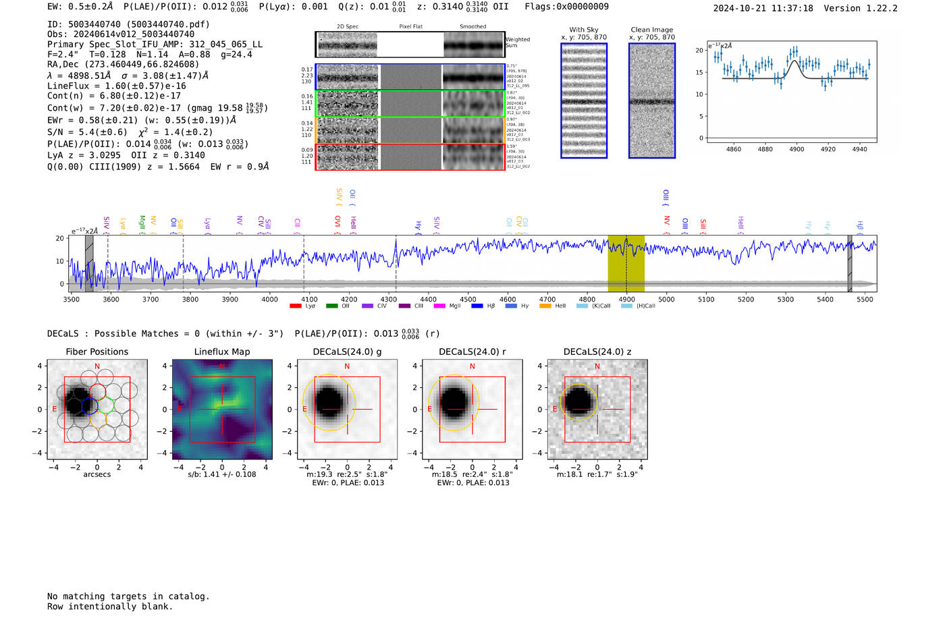Select the DECaLS g band image
Screen dimensions: 945x643
(347, 409)
